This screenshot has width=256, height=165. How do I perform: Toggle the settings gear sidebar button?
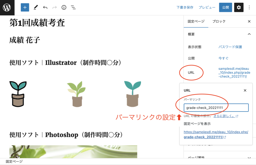pyautogui.click(x=238, y=7)
